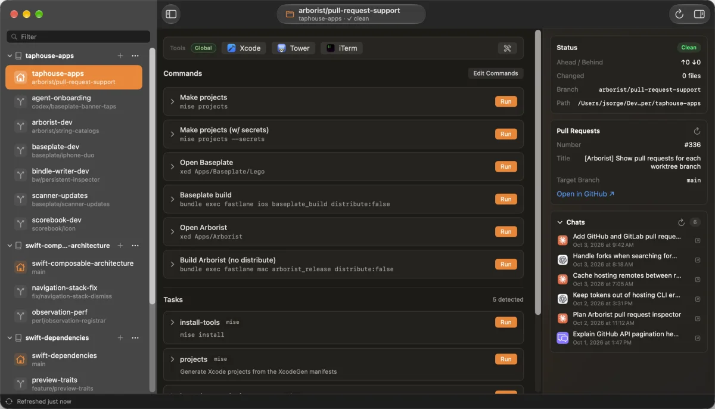Run the Baseplate build command
This screenshot has height=409, width=715.
506,199
